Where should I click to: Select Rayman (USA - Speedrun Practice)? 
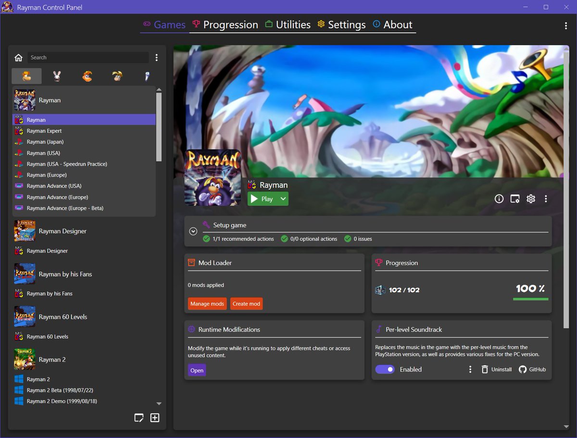point(84,164)
